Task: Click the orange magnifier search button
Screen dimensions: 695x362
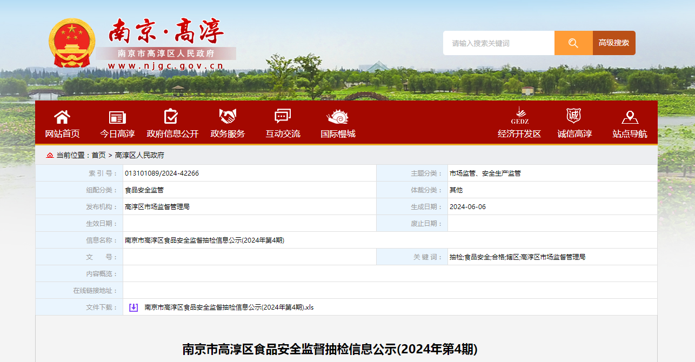Action: (573, 43)
